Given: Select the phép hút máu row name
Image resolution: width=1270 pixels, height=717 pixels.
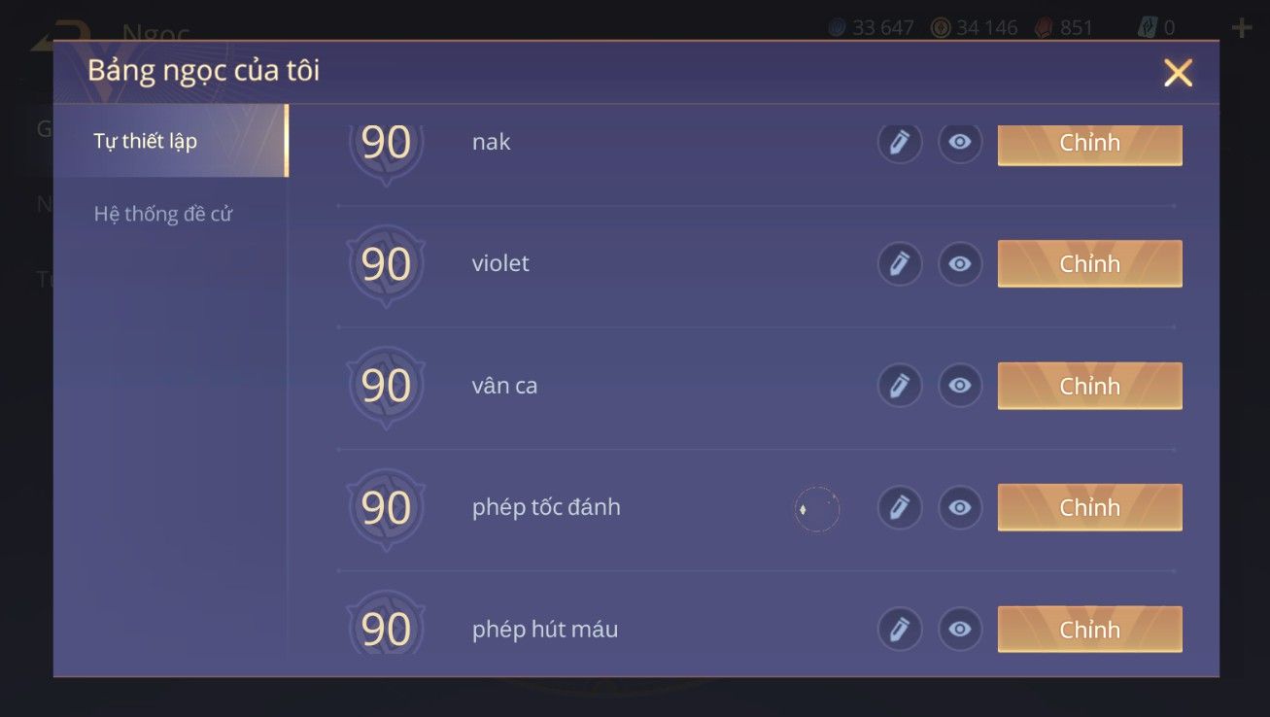Looking at the screenshot, I should pyautogui.click(x=545, y=630).
